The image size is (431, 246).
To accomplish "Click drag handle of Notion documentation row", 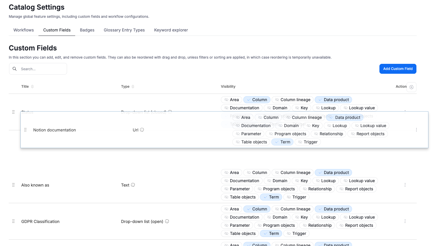I will (x=25, y=130).
